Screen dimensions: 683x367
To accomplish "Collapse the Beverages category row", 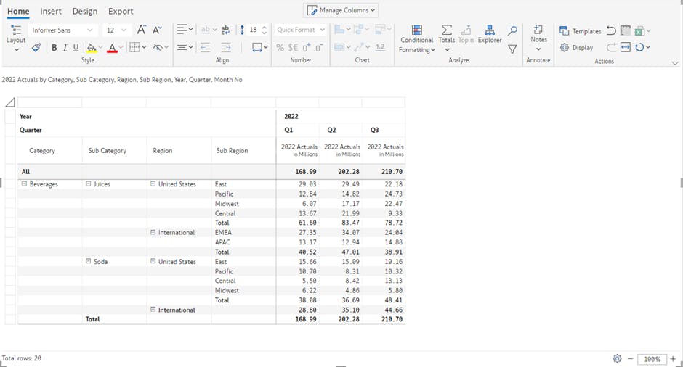I will (x=24, y=184).
